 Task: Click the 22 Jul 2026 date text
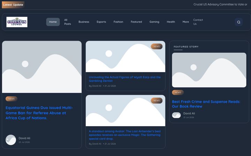24,142
